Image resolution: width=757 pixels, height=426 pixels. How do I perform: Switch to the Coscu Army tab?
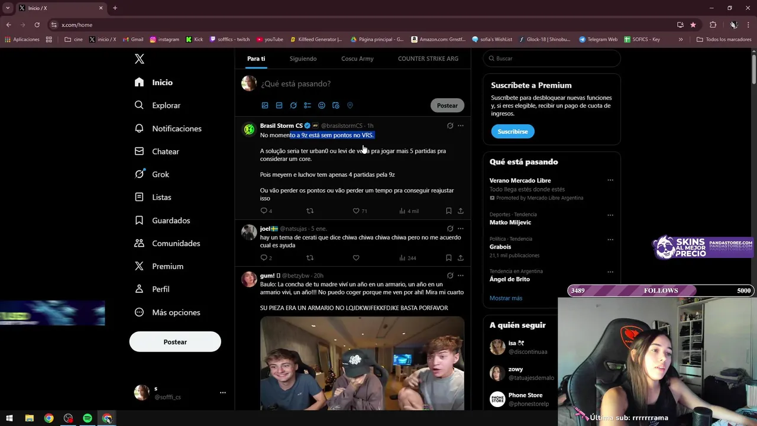[x=357, y=59]
